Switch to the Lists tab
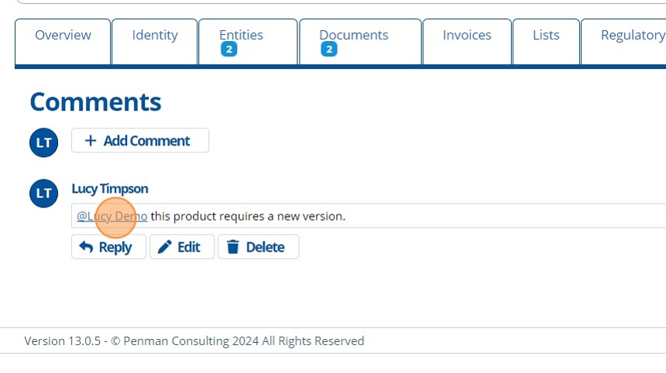 (x=546, y=36)
